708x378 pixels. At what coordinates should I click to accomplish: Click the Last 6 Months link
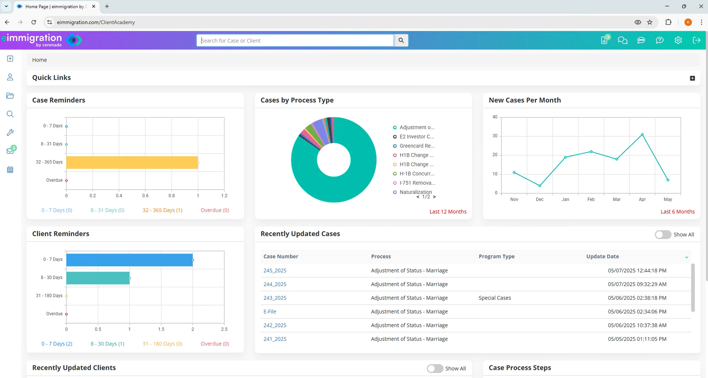(x=677, y=211)
